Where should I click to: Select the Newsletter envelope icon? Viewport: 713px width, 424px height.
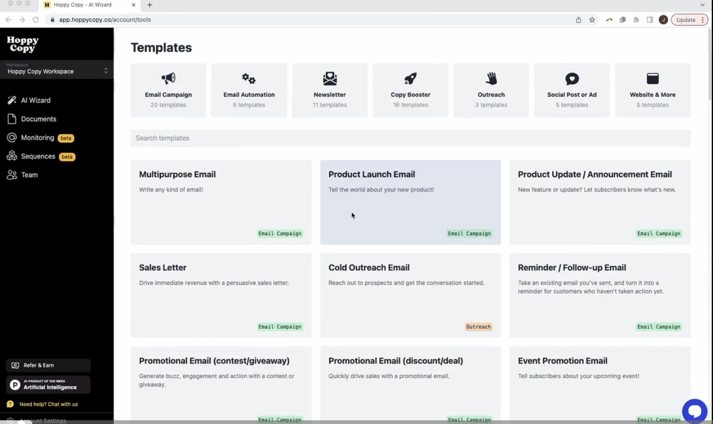(x=330, y=79)
